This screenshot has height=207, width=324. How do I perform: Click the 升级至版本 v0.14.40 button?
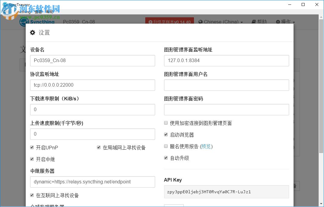tap(169, 22)
